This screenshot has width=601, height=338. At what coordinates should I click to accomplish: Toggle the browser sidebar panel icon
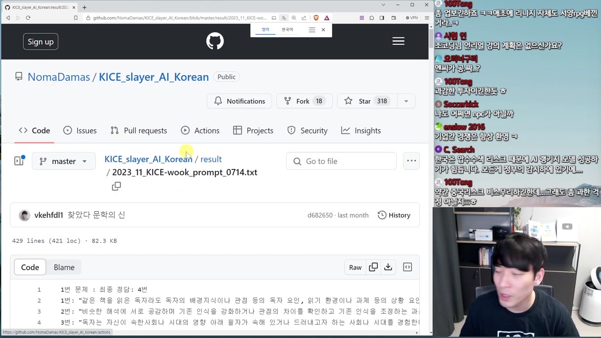coord(382,18)
